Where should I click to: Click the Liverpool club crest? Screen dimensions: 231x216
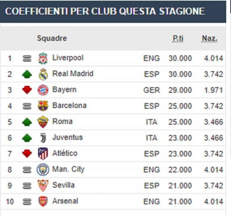coord(43,58)
